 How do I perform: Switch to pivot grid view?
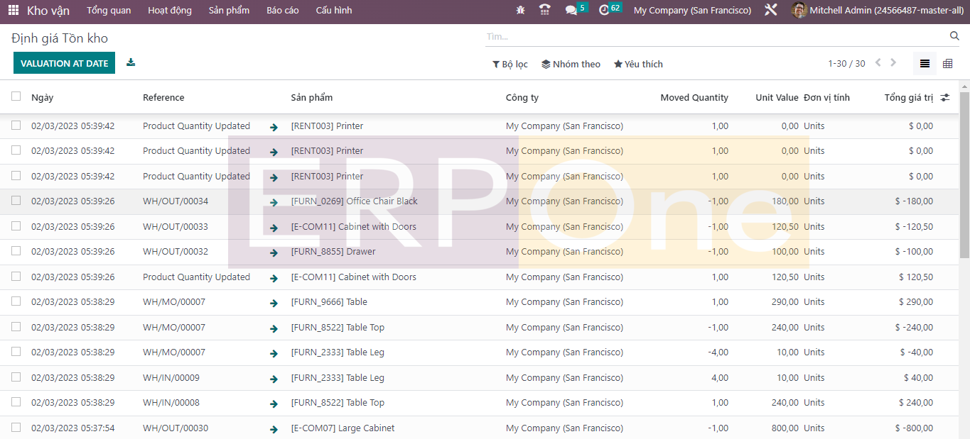click(947, 64)
